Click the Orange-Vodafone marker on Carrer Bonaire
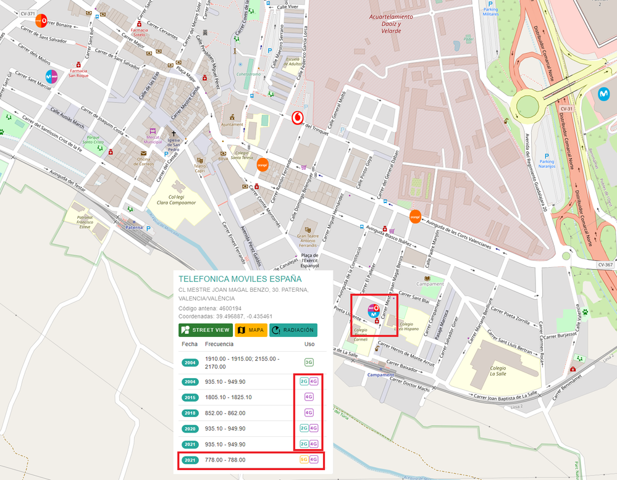617x480 pixels. [41, 20]
